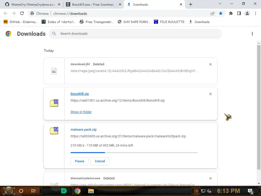Remove BonziKill.zip from the list

[x=210, y=94]
